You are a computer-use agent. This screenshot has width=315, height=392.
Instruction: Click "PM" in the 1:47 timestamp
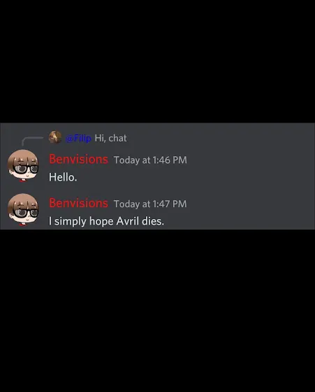point(180,204)
